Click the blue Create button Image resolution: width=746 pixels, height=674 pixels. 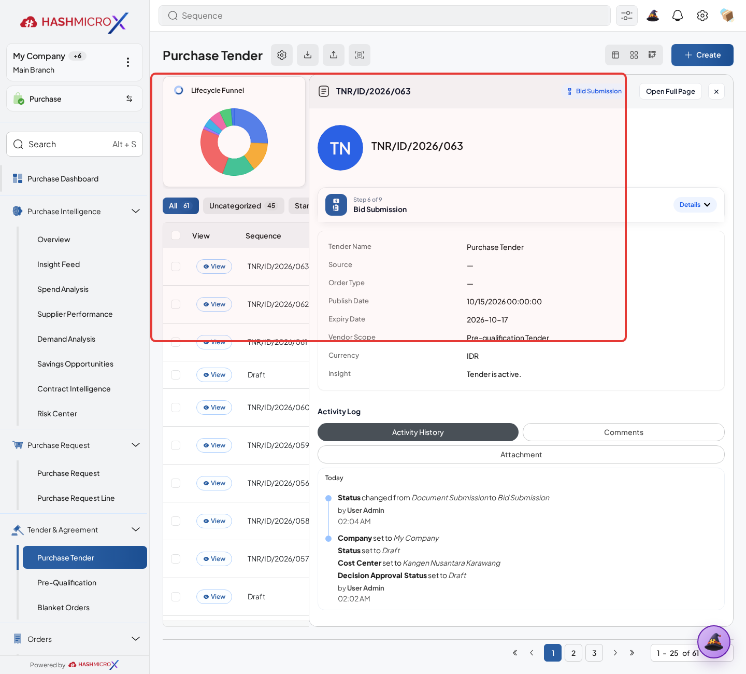[x=702, y=55]
